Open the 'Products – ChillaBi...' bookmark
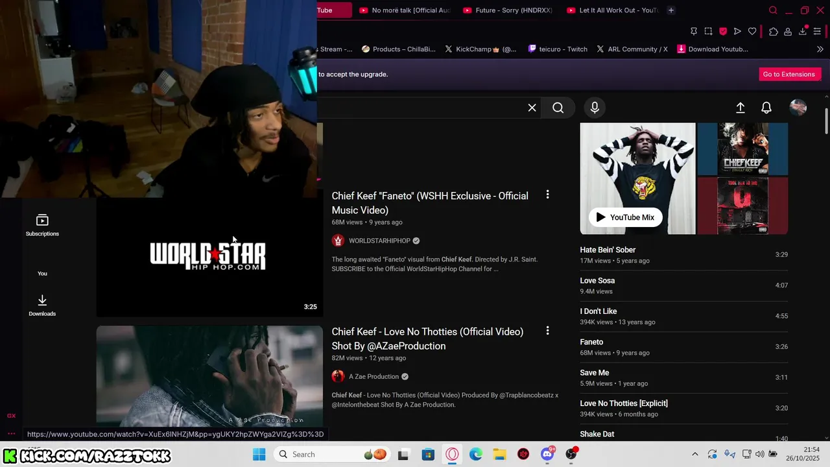830x467 pixels. 399,49
